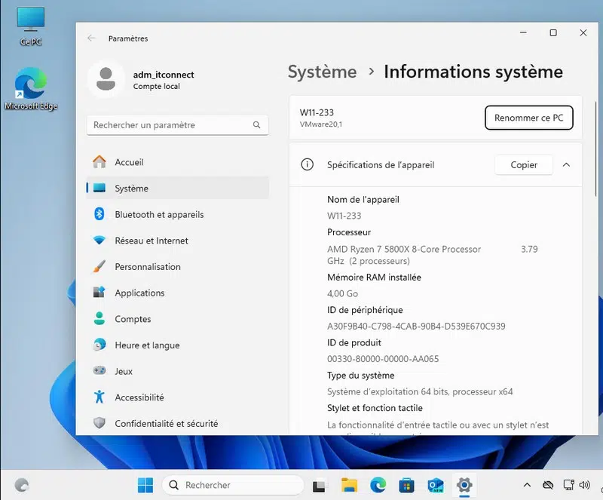This screenshot has width=603, height=500.
Task: Click the Rechercher un paramètre field
Action: click(x=176, y=125)
